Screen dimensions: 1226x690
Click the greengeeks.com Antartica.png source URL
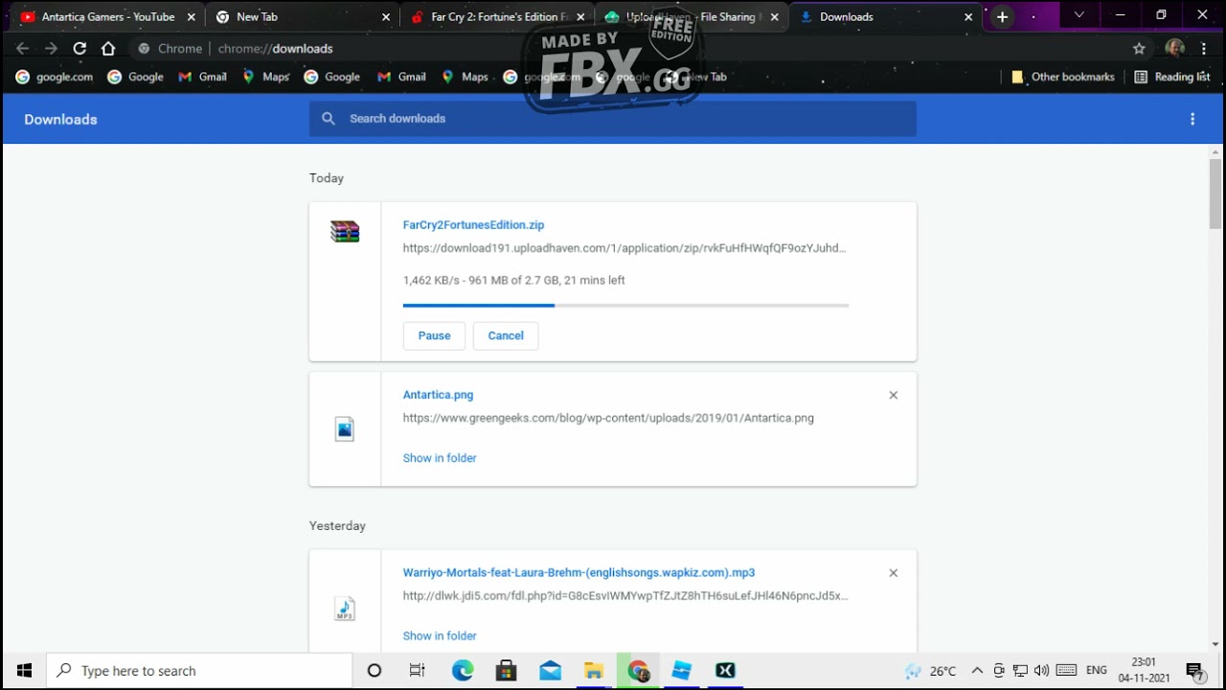(608, 418)
